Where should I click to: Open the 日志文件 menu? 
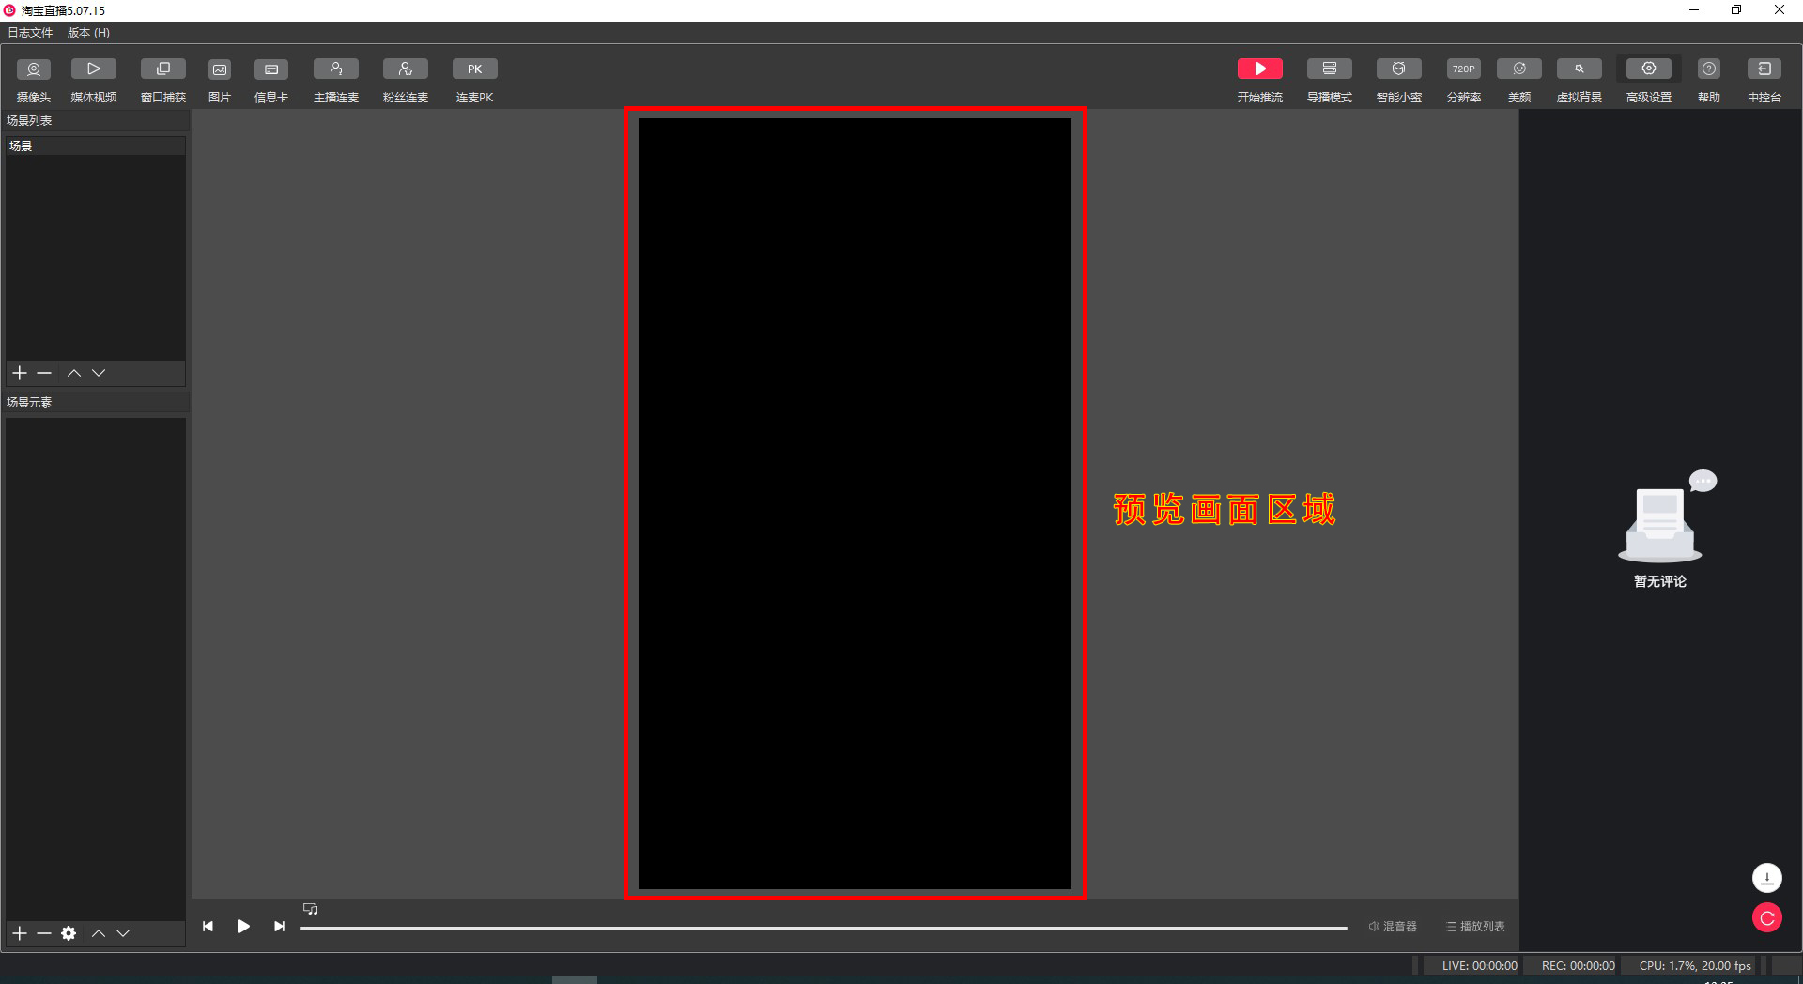coord(30,33)
